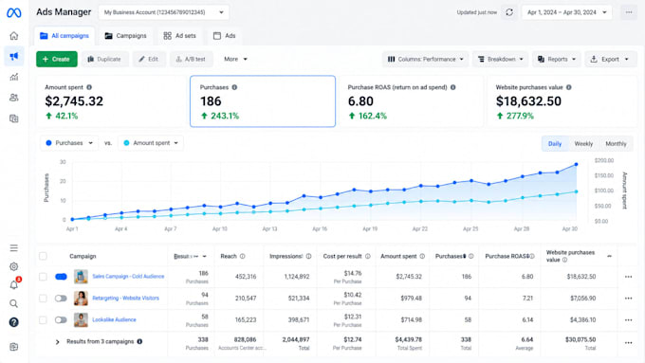Open the reporting chart sidebar icon
The image size is (645, 363).
click(13, 77)
